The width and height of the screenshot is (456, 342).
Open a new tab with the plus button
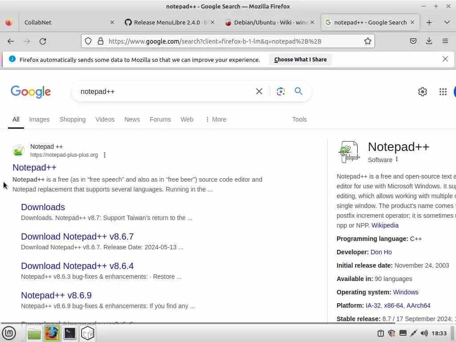coord(429,22)
